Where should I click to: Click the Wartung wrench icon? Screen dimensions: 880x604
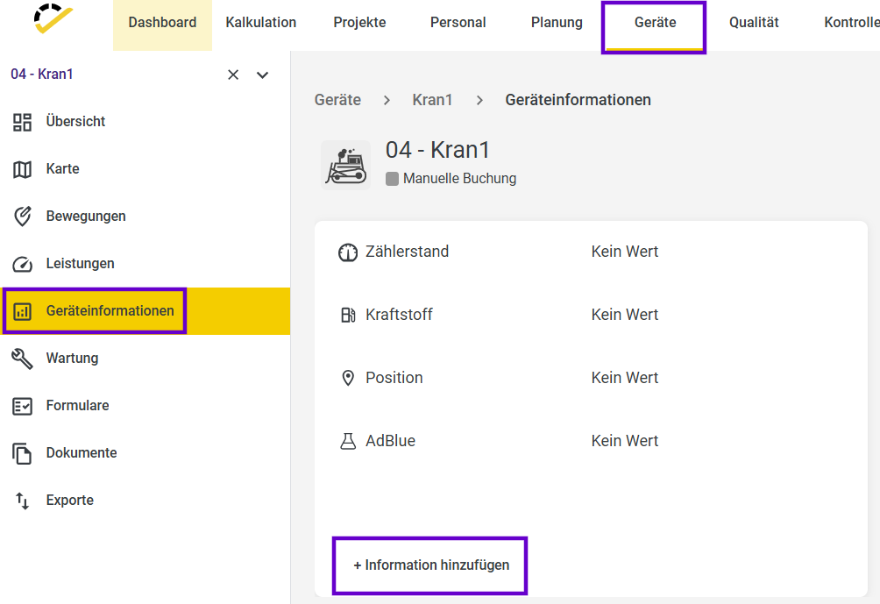23,359
